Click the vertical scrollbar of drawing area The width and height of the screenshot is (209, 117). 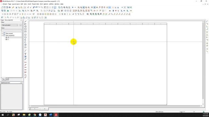[203, 61]
